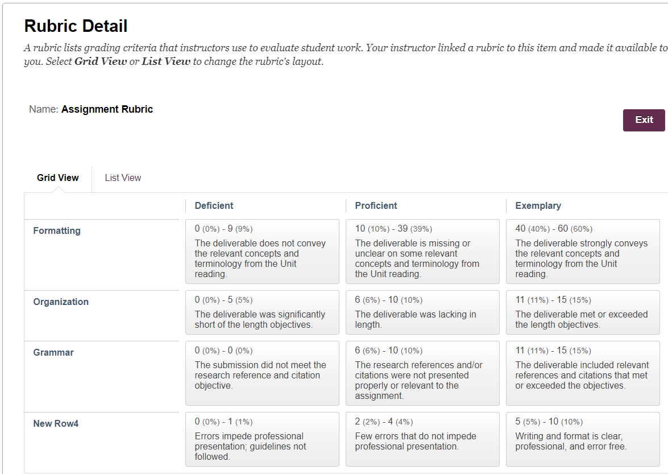
Task: Click the Exit button
Action: pos(644,120)
